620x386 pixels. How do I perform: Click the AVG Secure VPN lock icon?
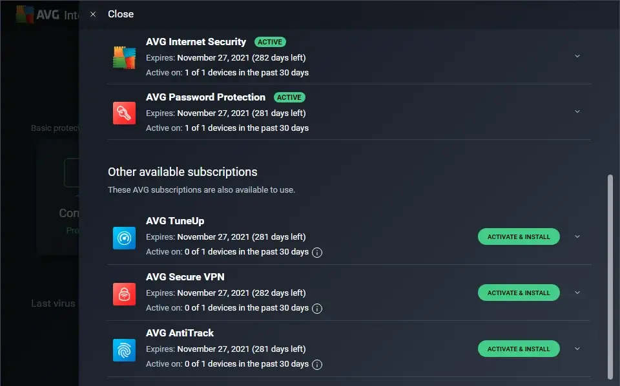pos(124,292)
